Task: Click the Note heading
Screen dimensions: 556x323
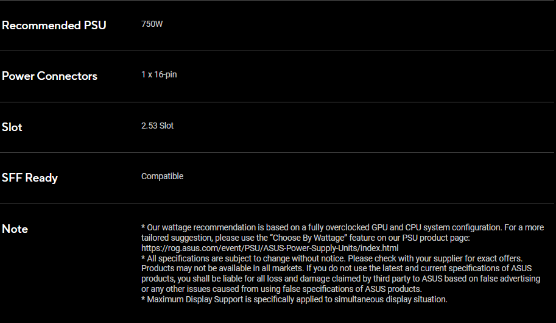Action: coord(15,229)
